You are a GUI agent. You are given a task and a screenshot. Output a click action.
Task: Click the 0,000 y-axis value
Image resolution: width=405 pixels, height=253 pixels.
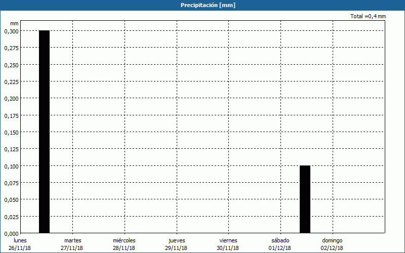[12, 234]
